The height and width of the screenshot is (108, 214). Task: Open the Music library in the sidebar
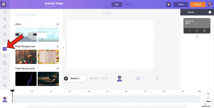coord(5,70)
